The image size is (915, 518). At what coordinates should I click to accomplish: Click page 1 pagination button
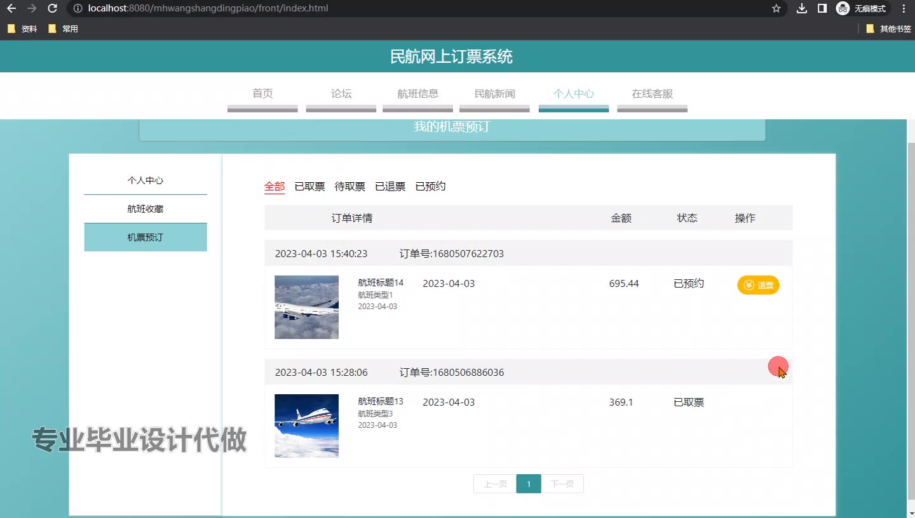(x=529, y=484)
